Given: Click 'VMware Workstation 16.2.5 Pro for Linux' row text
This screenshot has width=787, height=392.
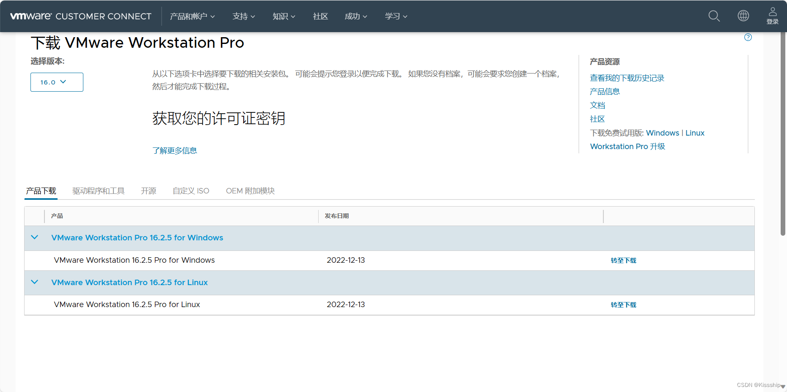Looking at the screenshot, I should click(x=127, y=305).
